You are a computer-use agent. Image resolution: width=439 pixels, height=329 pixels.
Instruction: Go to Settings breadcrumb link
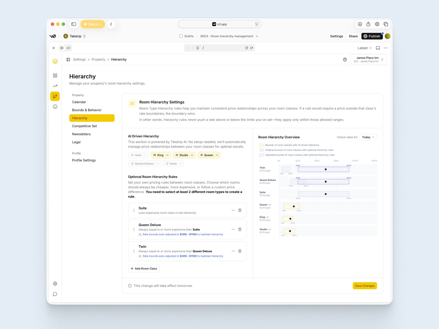tap(79, 59)
